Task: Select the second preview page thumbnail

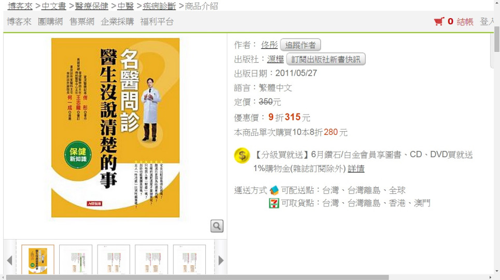Action: [76, 260]
